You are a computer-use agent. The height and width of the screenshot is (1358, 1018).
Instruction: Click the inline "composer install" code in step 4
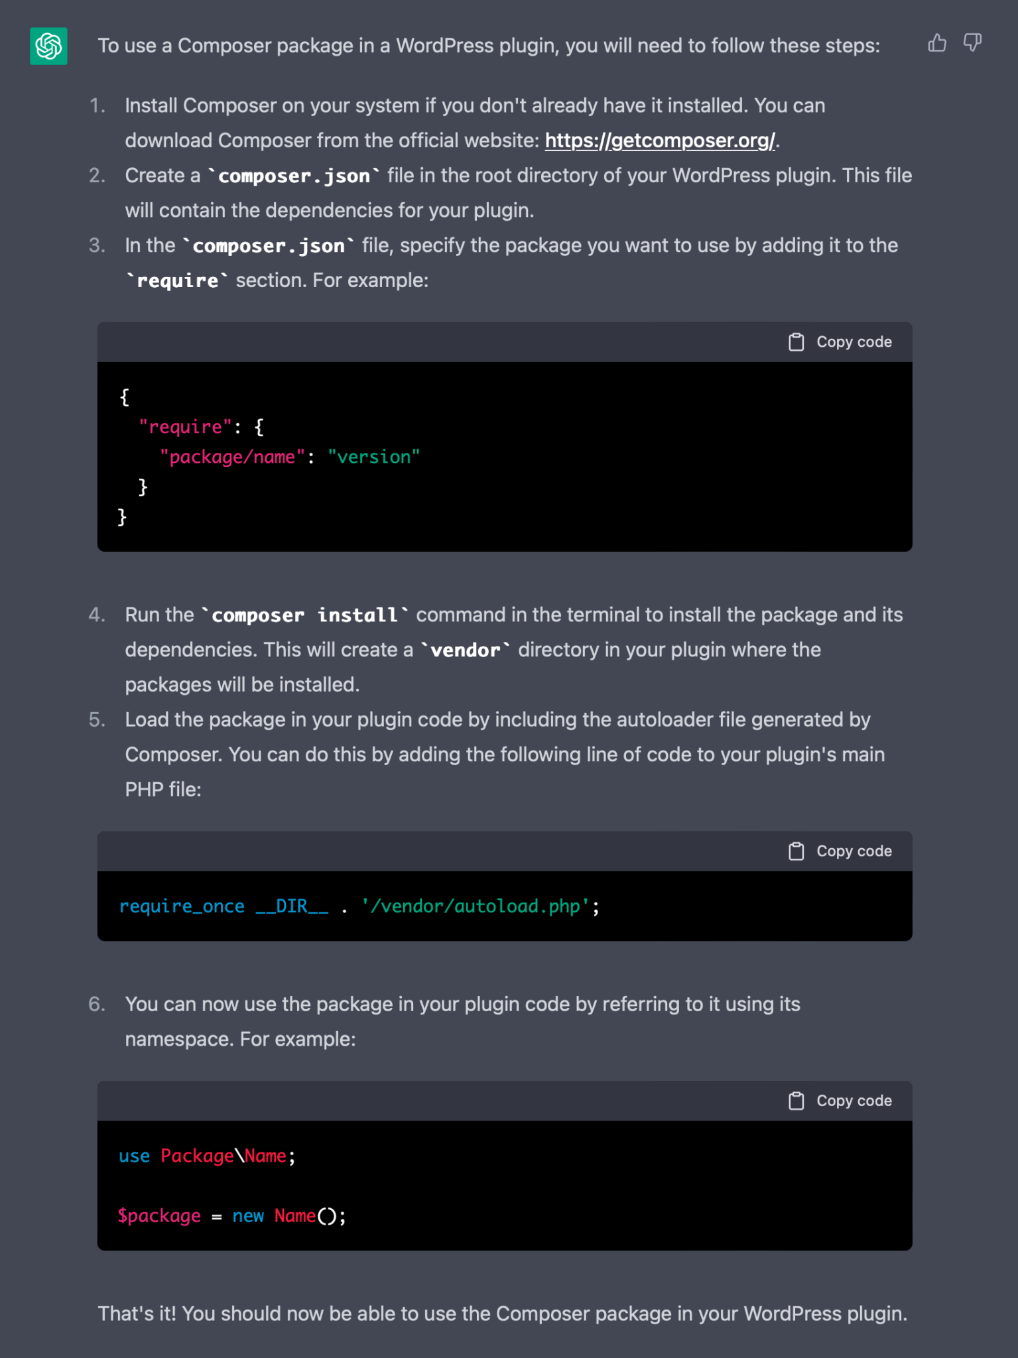pos(304,615)
